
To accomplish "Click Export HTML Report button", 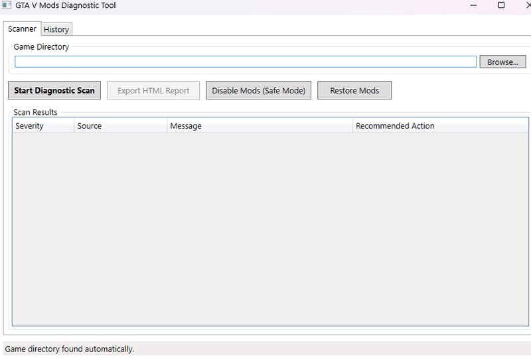I will [153, 91].
